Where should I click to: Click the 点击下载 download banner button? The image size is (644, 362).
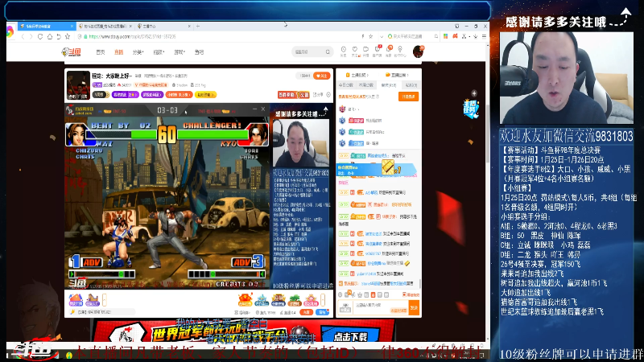(x=351, y=336)
